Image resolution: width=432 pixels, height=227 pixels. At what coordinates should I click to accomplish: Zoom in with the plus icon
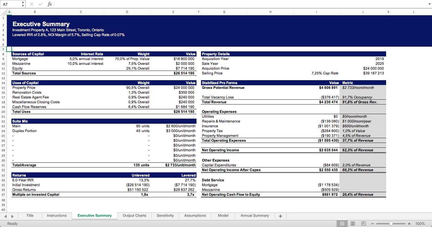[409, 224]
